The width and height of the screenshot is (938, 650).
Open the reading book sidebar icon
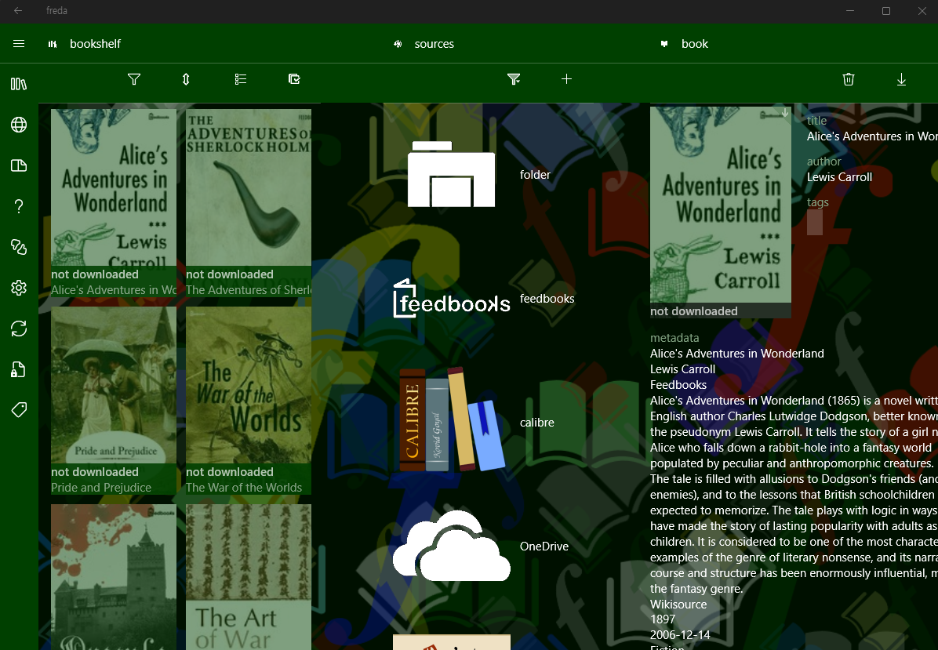click(19, 165)
